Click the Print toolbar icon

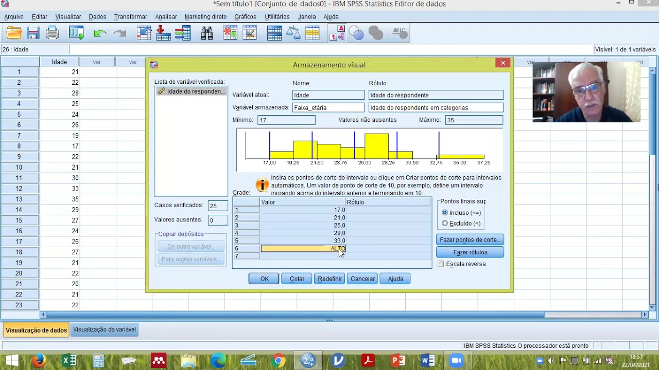(53, 33)
